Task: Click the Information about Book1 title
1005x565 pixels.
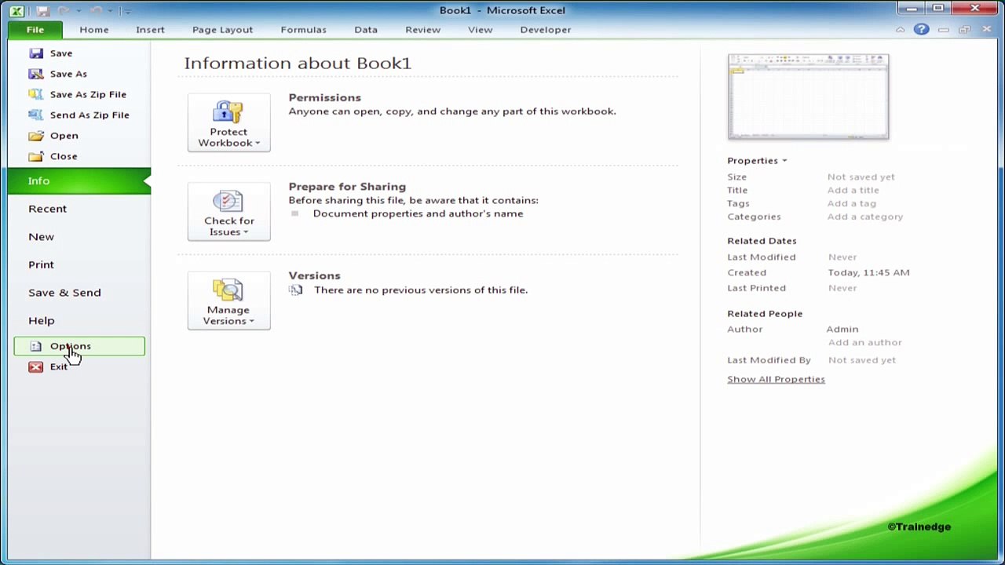Action: pos(298,63)
